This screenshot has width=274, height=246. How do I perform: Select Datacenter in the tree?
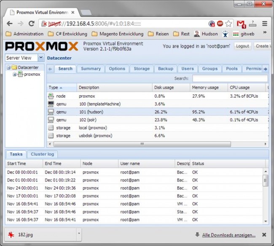tap(28, 67)
